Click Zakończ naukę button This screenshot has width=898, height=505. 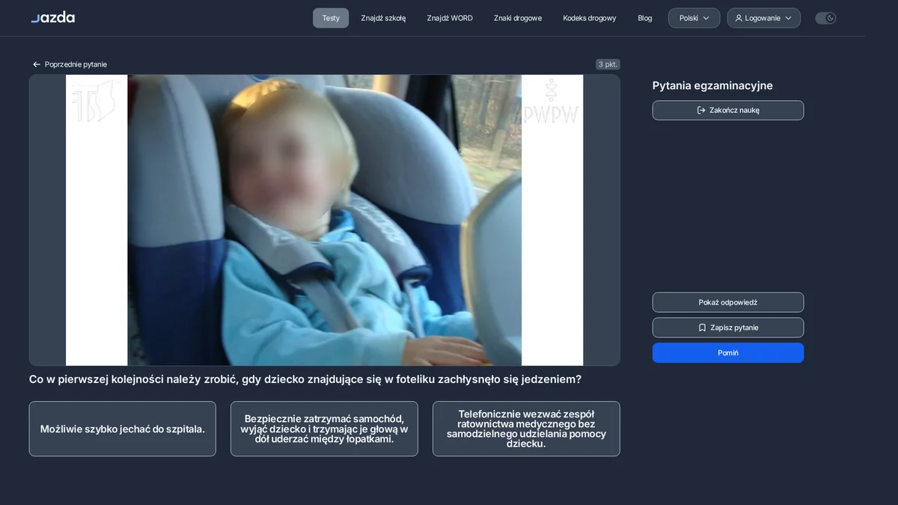coord(728,110)
